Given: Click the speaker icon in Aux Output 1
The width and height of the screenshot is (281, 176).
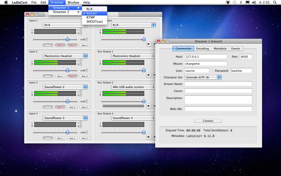Looking at the screenshot, I should [x=149, y=75].
